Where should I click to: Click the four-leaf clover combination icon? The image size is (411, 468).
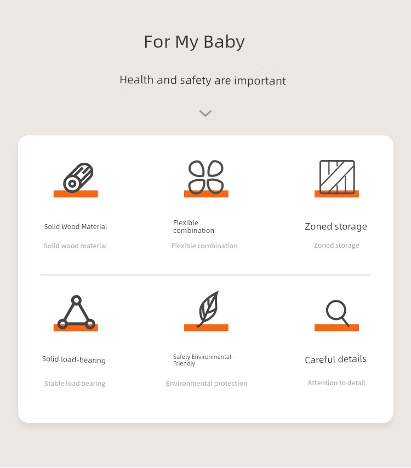coord(206,178)
